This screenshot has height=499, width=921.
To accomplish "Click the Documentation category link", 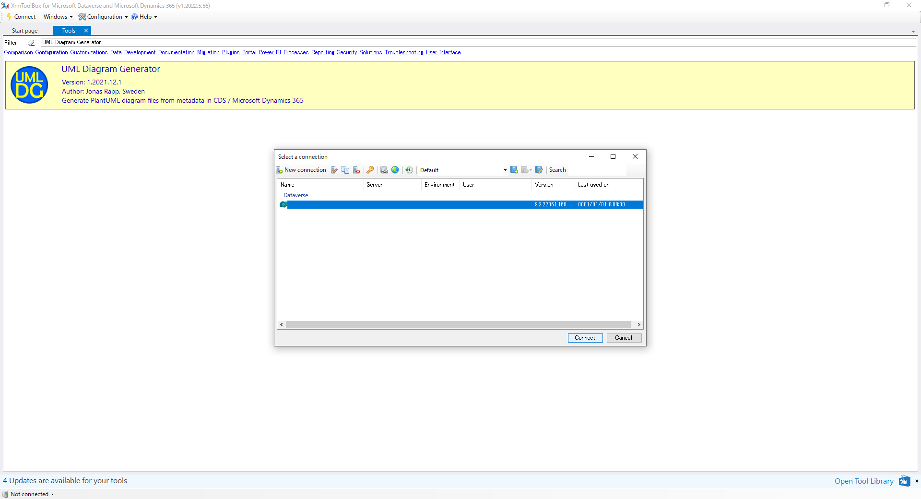I will [176, 52].
